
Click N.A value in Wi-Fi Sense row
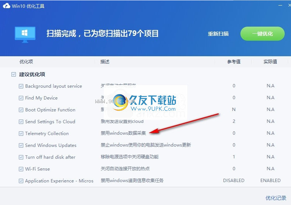coord(270,168)
